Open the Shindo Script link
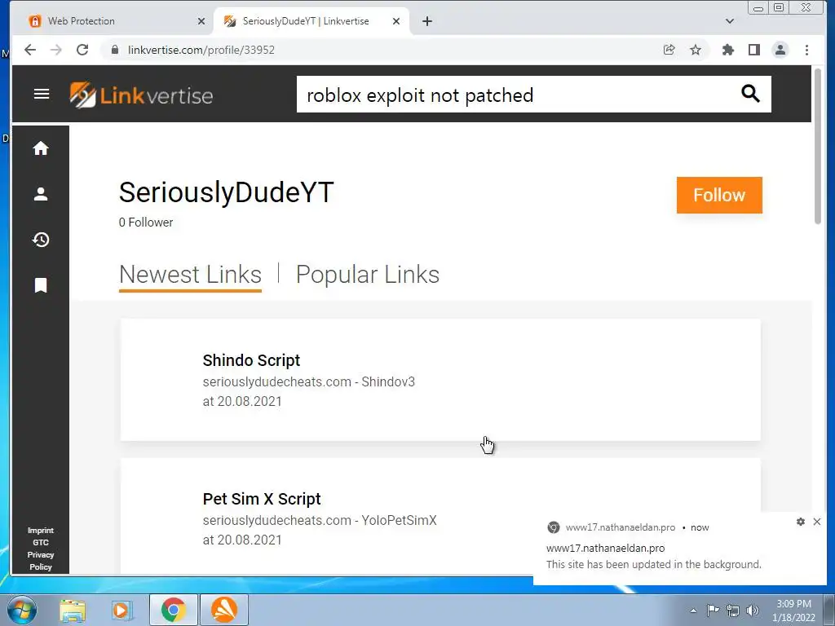The width and height of the screenshot is (835, 626). (x=251, y=360)
